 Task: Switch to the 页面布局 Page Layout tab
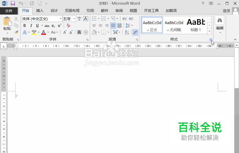point(72,10)
